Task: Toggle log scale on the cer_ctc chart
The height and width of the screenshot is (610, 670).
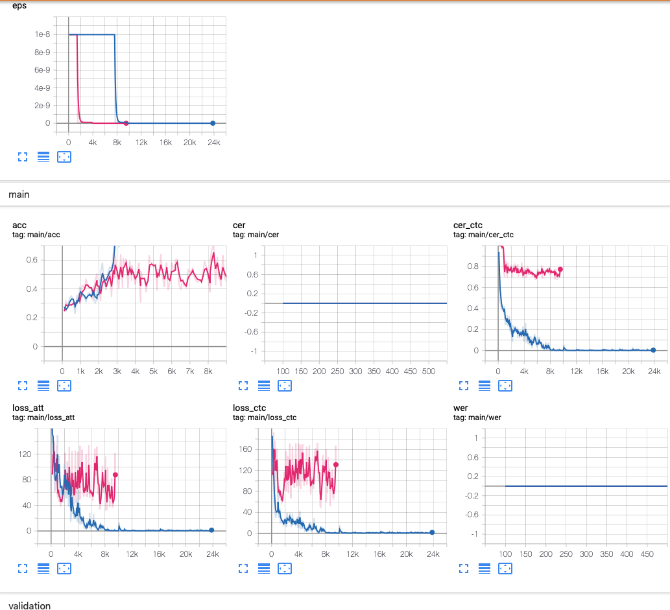Action: tap(485, 386)
